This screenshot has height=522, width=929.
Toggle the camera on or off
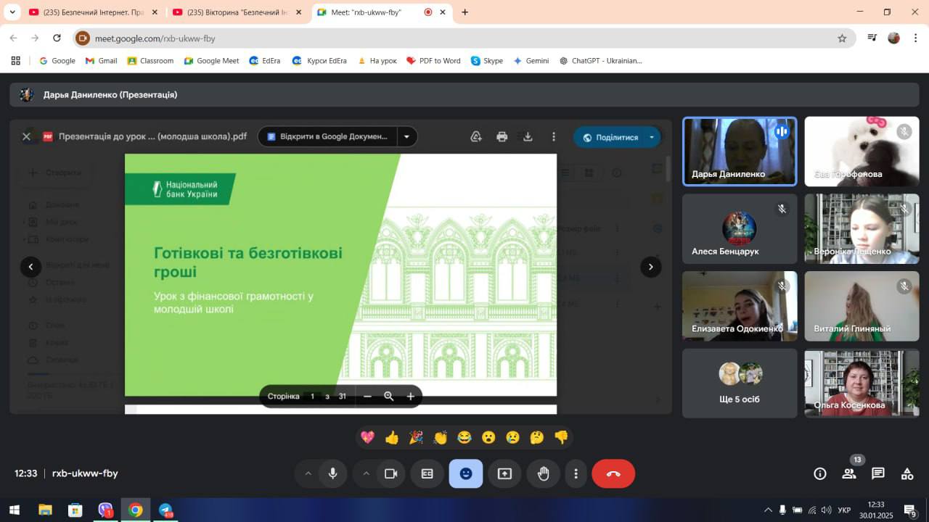[390, 473]
